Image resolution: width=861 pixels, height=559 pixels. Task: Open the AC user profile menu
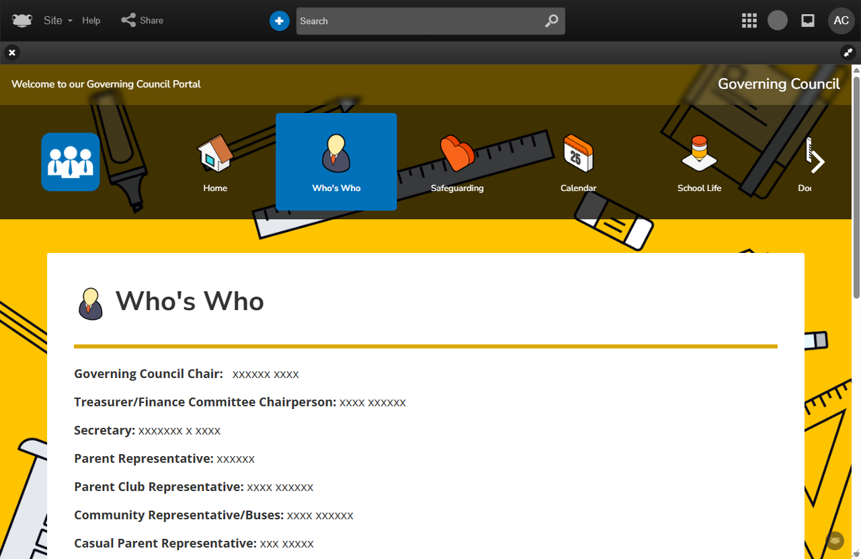[x=841, y=21]
